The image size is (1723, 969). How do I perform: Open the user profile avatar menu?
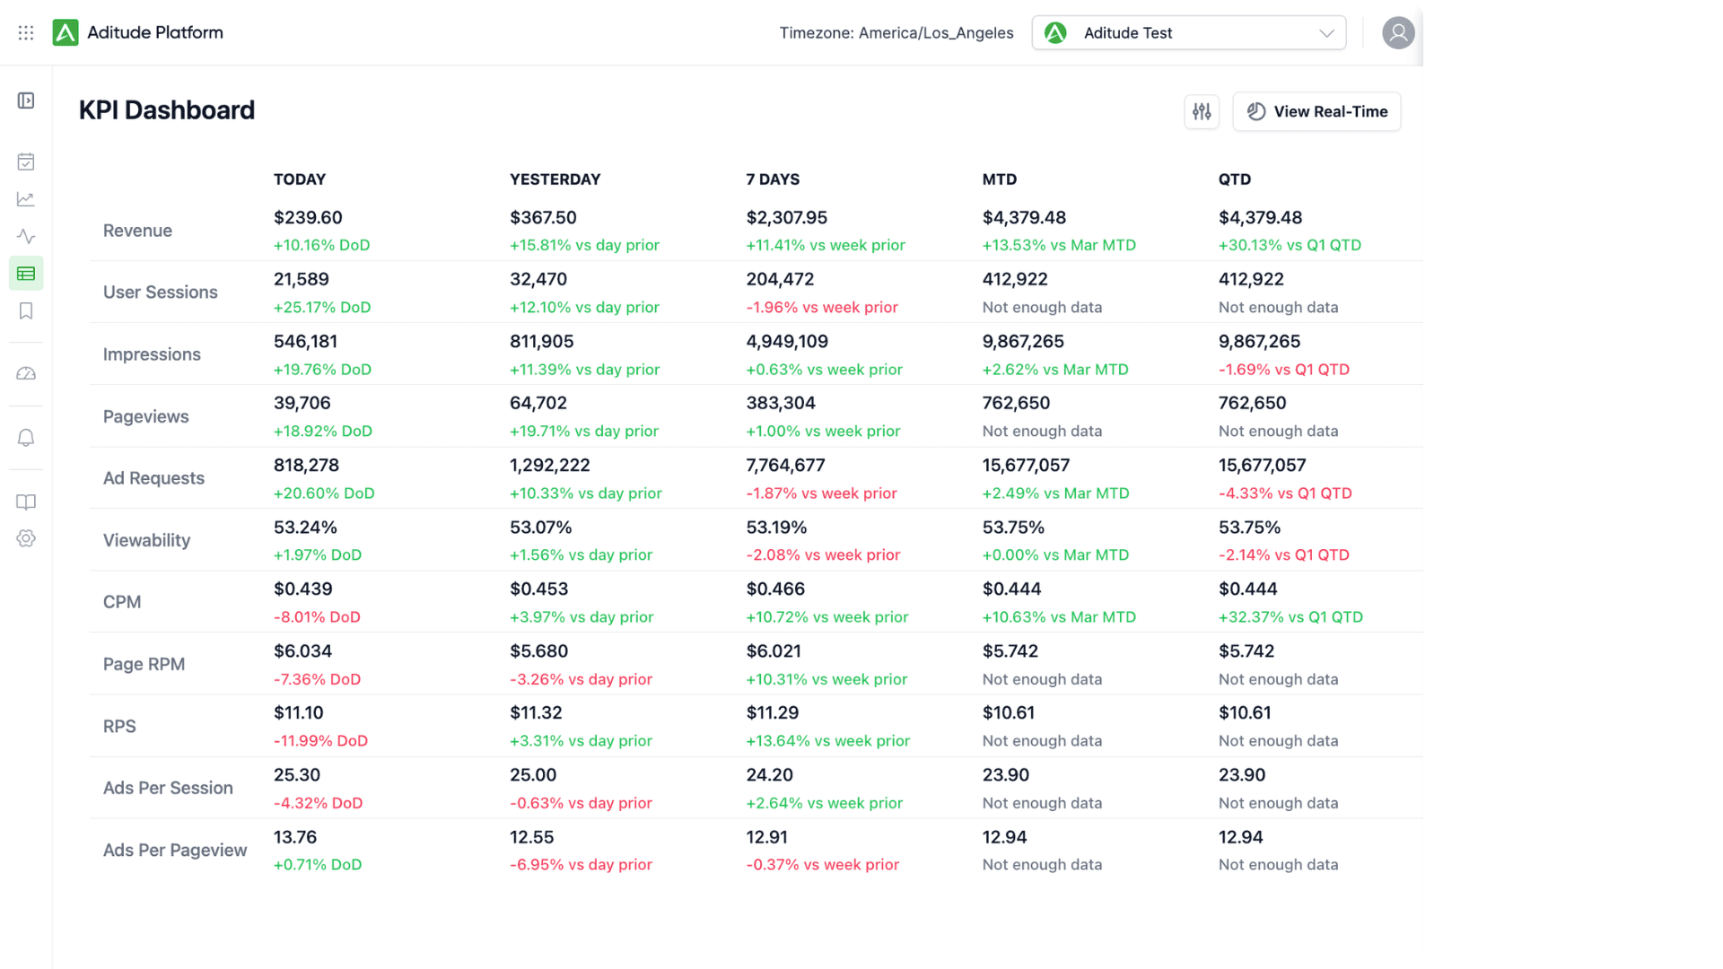1397,33
